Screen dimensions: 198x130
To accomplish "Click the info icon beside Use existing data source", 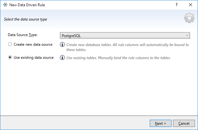I will click(62, 58).
